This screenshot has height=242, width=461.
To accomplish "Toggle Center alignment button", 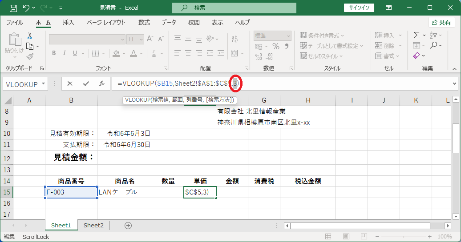I will point(188,53).
